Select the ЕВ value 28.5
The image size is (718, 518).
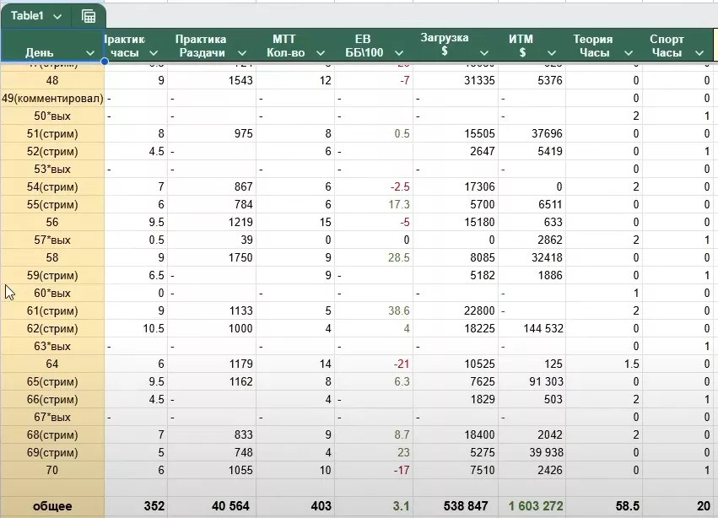pos(399,257)
